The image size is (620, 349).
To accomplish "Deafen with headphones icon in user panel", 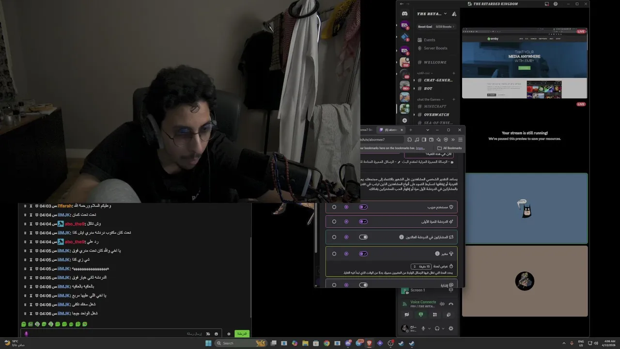I will click(437, 329).
